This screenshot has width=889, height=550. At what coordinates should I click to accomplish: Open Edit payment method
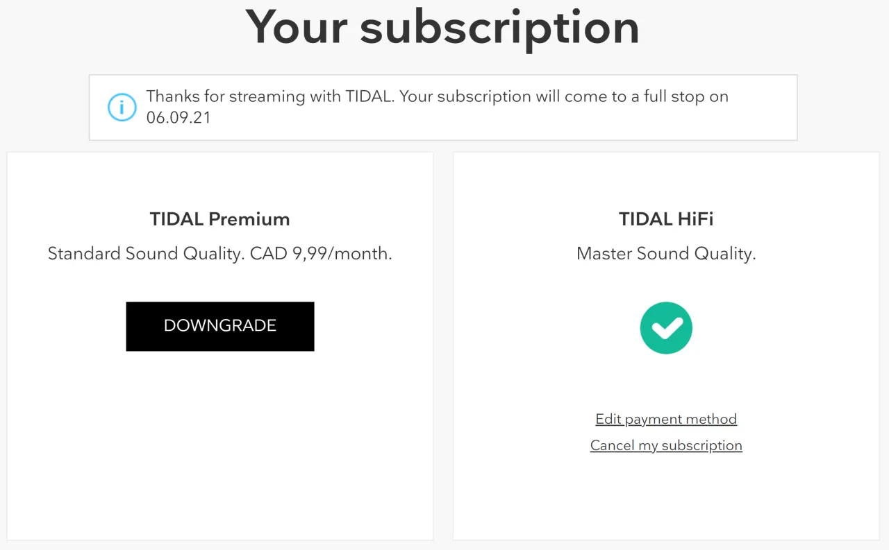pos(665,419)
